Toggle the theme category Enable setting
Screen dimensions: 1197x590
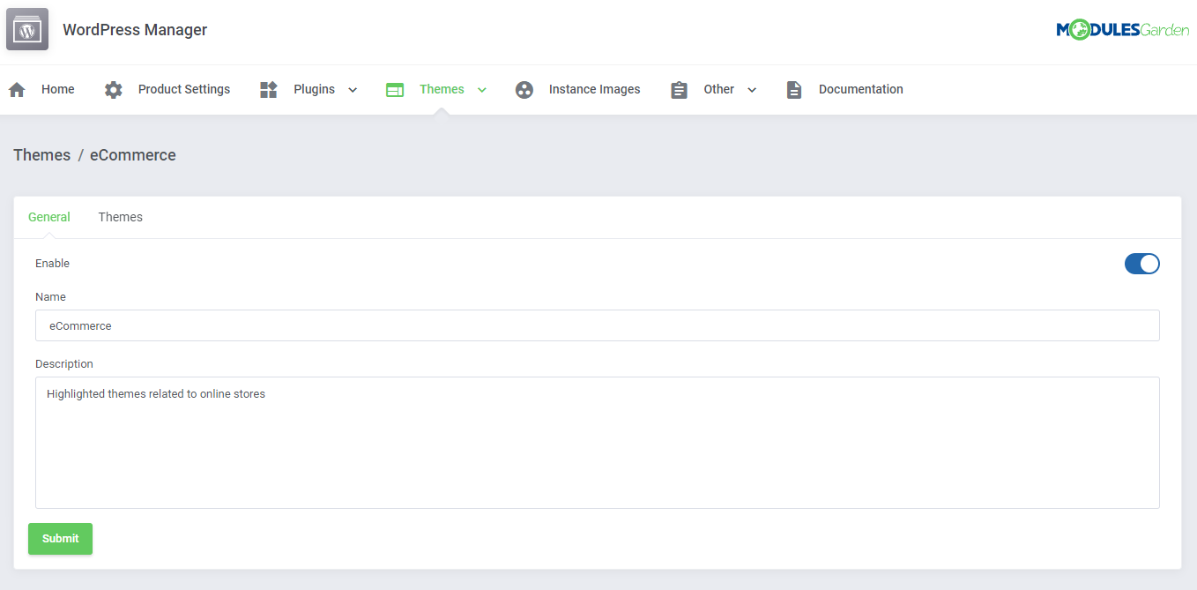pos(1142,264)
